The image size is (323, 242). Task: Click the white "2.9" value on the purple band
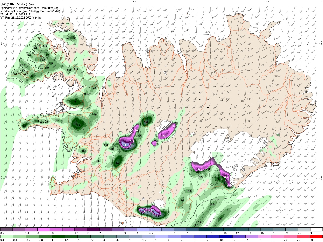[x=226, y=177]
